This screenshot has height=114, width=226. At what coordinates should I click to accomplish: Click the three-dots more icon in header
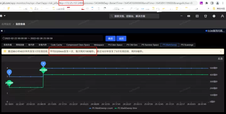(181, 16)
